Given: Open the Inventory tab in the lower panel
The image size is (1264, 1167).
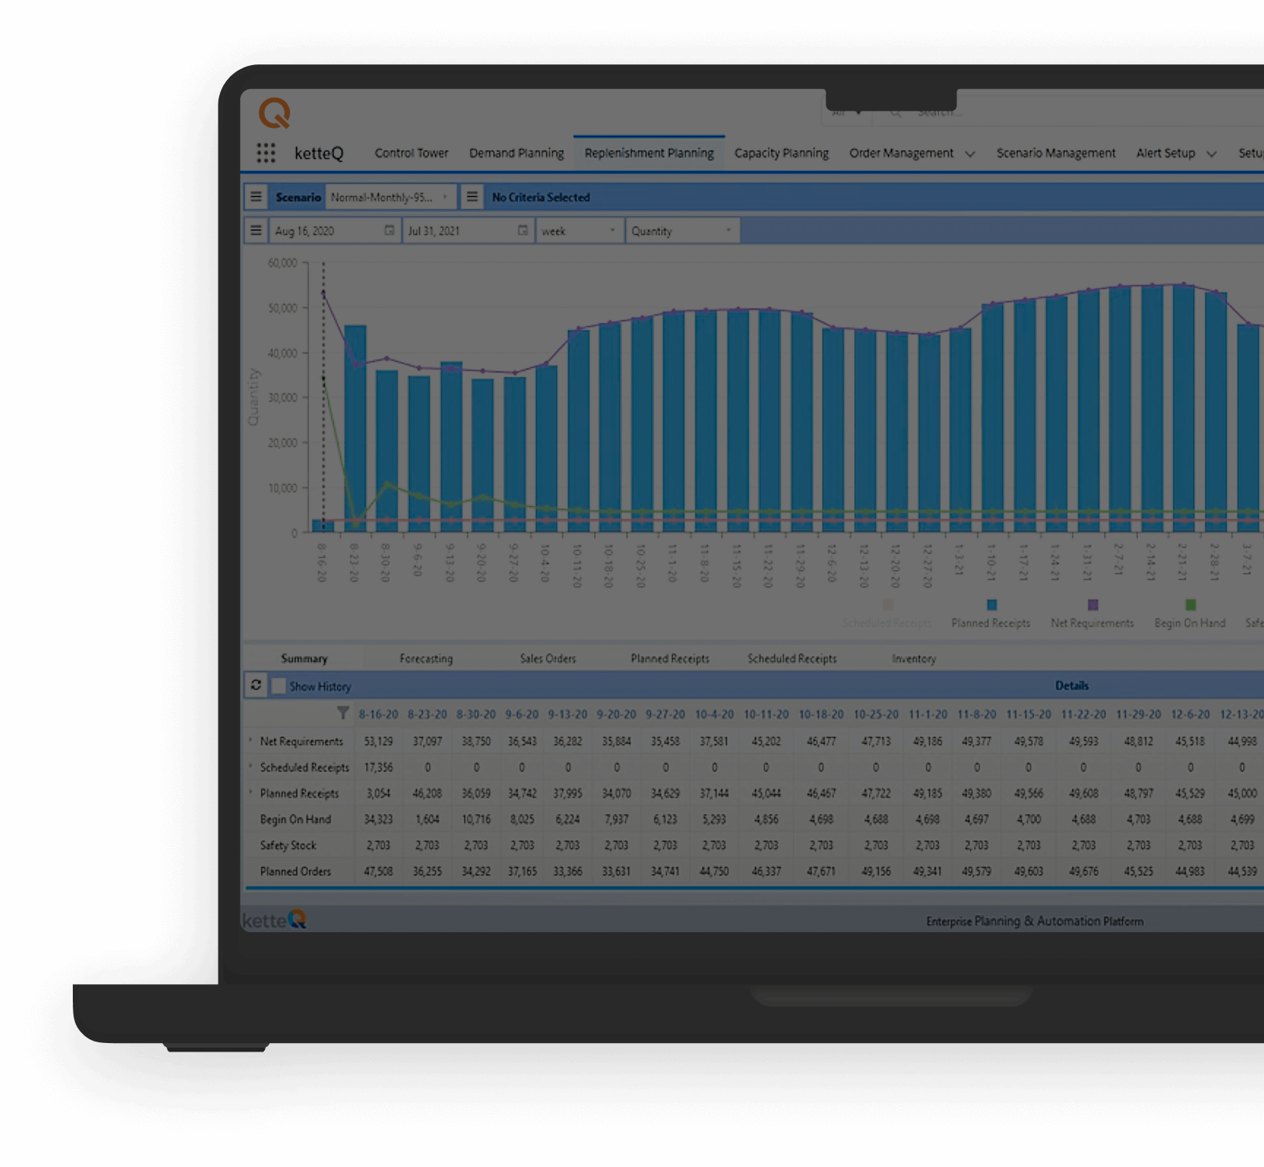Looking at the screenshot, I should [913, 658].
